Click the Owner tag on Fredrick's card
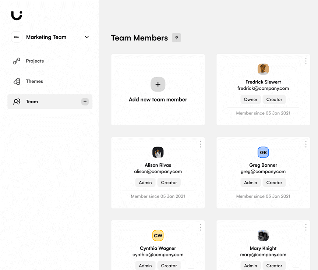This screenshot has width=318, height=270. coord(251,99)
